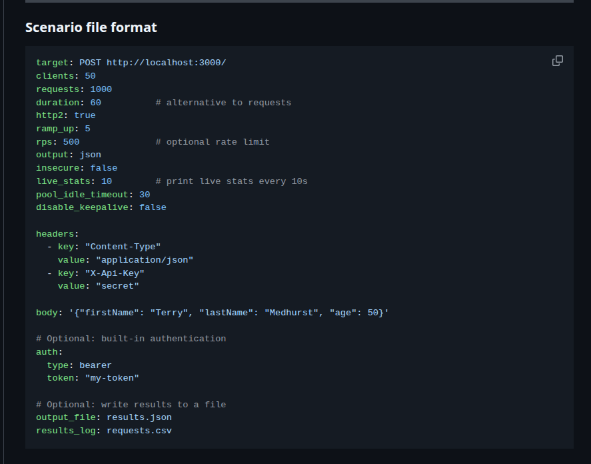Click the token "my-token" line
The width and height of the screenshot is (591, 464).
(x=93, y=378)
